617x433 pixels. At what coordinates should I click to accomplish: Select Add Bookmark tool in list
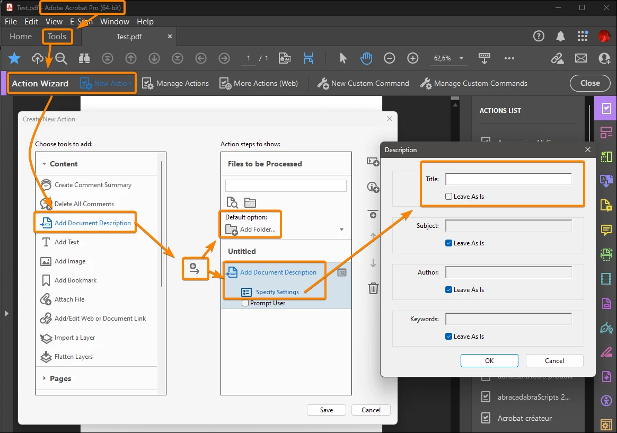click(75, 280)
